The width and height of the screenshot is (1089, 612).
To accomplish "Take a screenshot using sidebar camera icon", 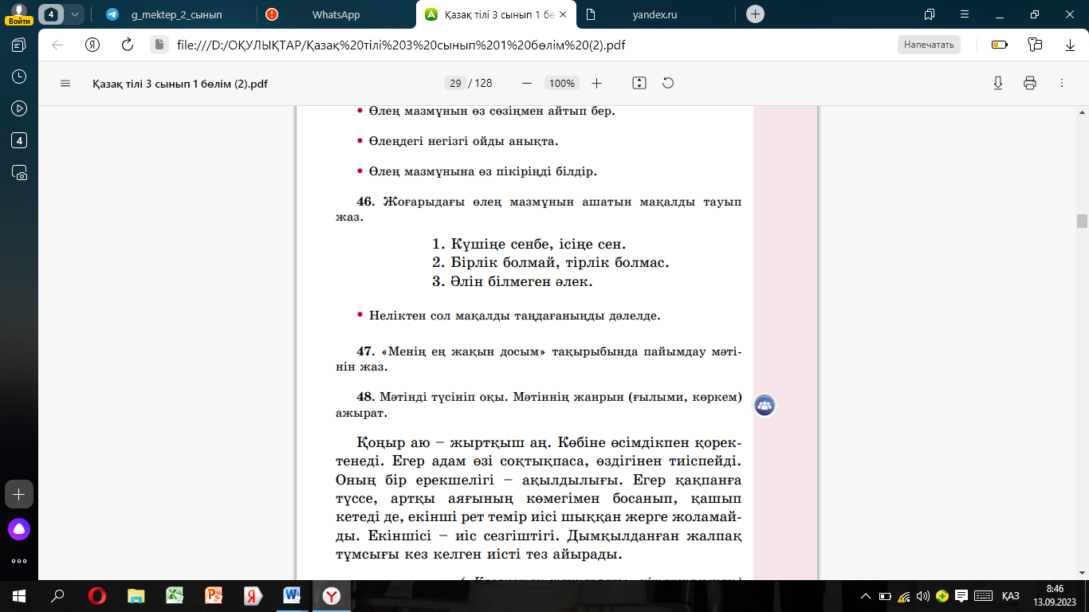I will pyautogui.click(x=19, y=172).
